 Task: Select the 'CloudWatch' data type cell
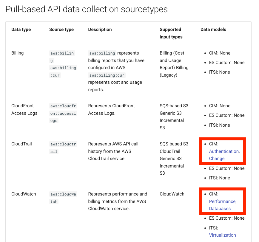click(24, 194)
